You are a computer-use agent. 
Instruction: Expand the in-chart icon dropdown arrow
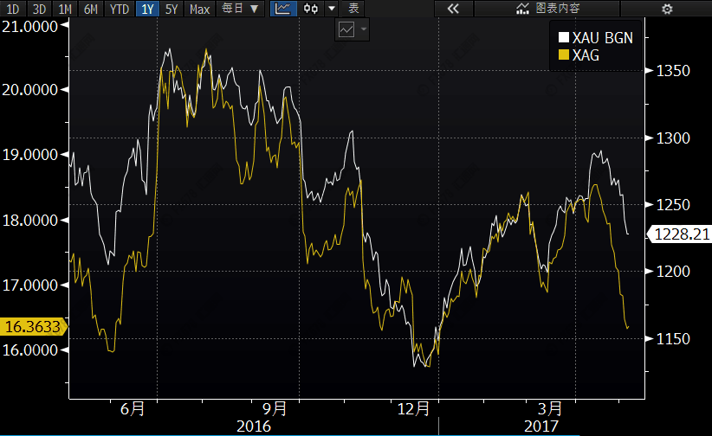[x=364, y=29]
